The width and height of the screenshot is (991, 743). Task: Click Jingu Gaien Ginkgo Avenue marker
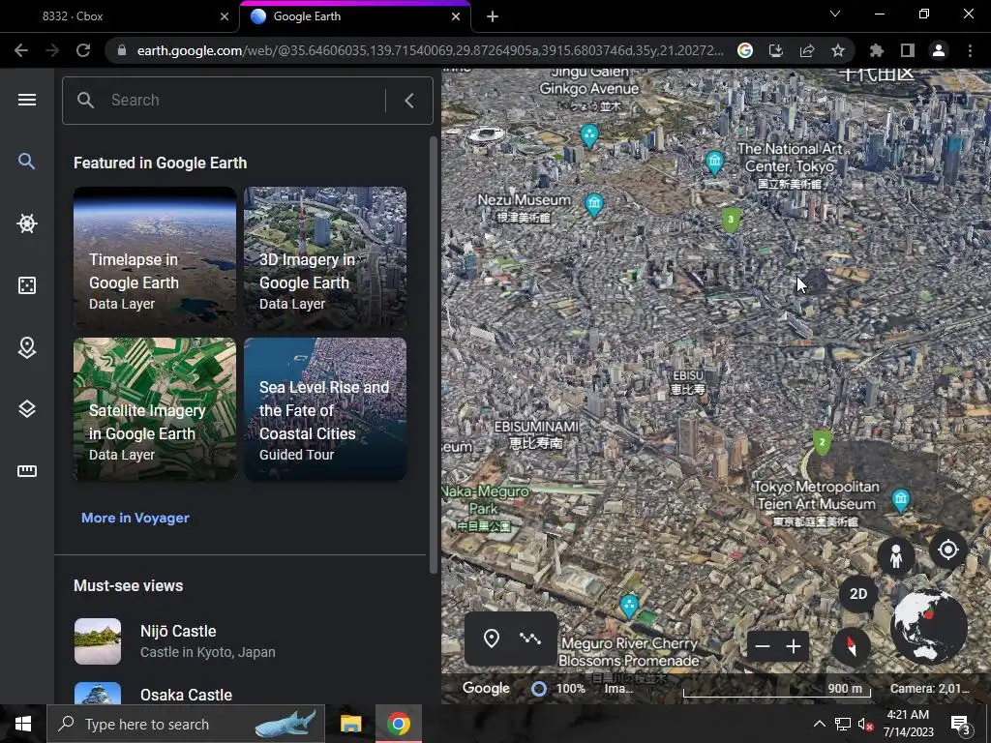point(589,135)
